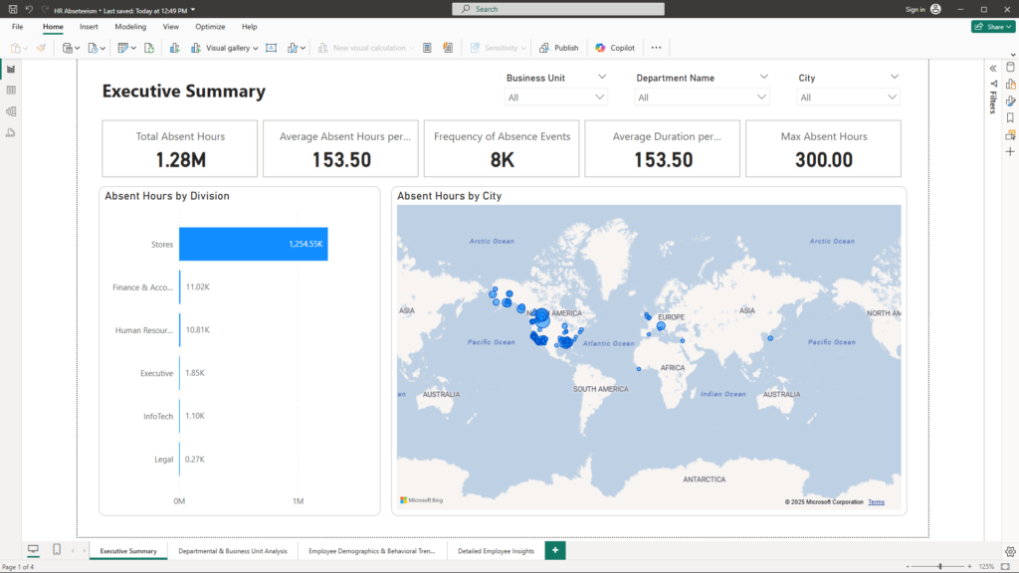
Task: Click the Publish button
Action: click(559, 48)
